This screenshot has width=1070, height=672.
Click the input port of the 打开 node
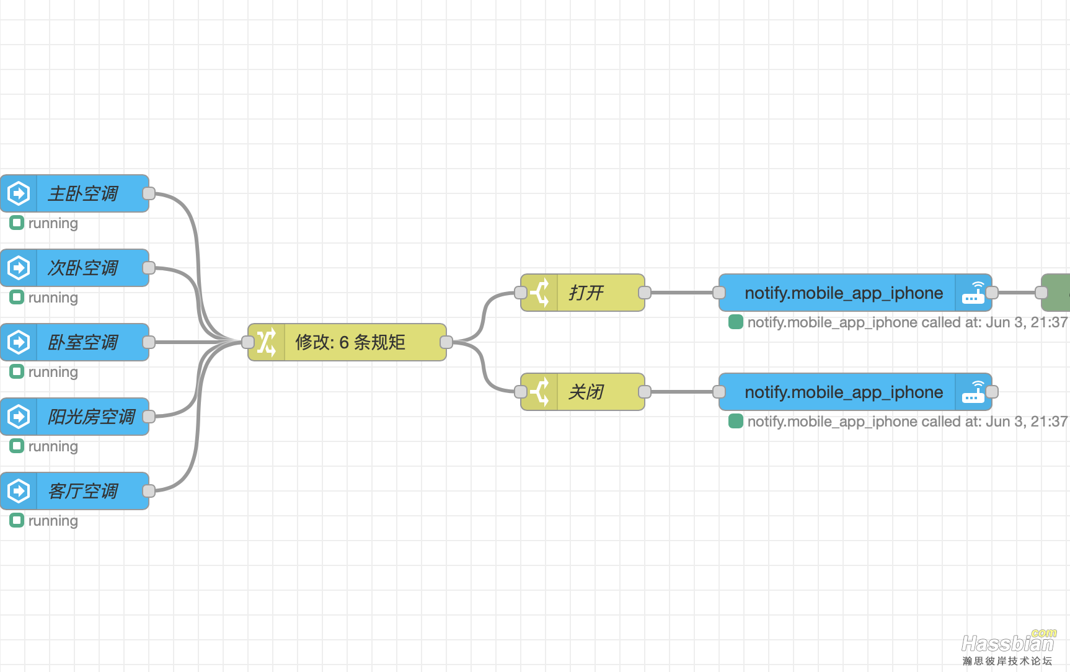click(x=521, y=293)
